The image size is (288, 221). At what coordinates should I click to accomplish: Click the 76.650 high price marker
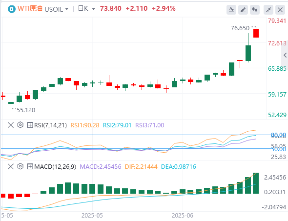[240, 28]
